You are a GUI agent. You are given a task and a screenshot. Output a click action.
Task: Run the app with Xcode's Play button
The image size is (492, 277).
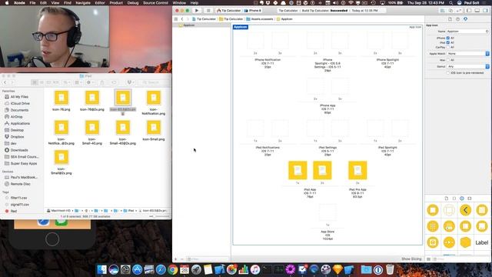pyautogui.click(x=197, y=10)
